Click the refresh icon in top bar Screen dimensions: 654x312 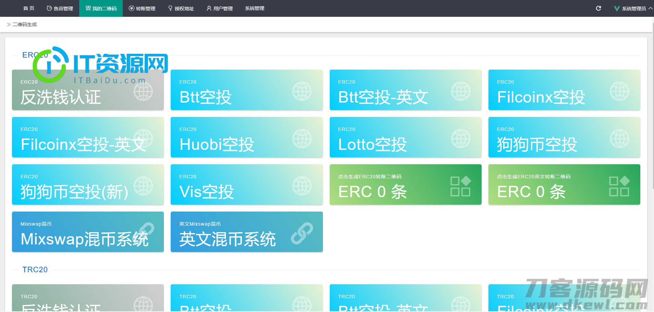598,8
